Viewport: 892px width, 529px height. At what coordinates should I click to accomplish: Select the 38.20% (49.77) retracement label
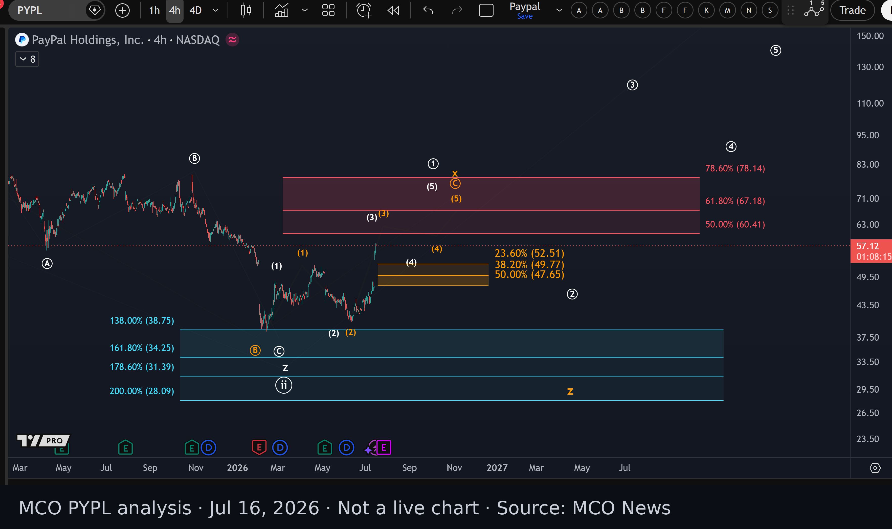[x=529, y=265]
